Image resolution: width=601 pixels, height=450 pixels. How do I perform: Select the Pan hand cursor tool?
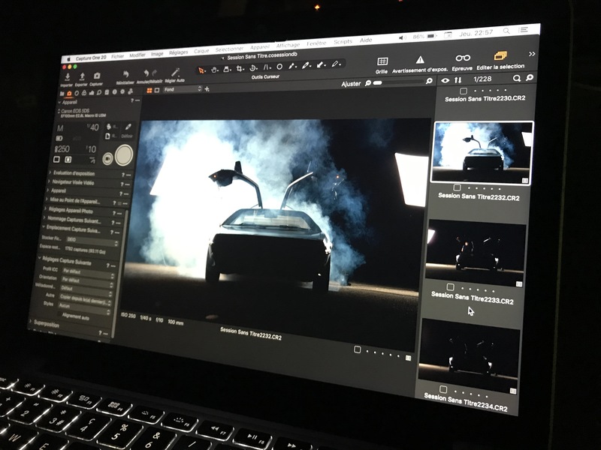214,70
